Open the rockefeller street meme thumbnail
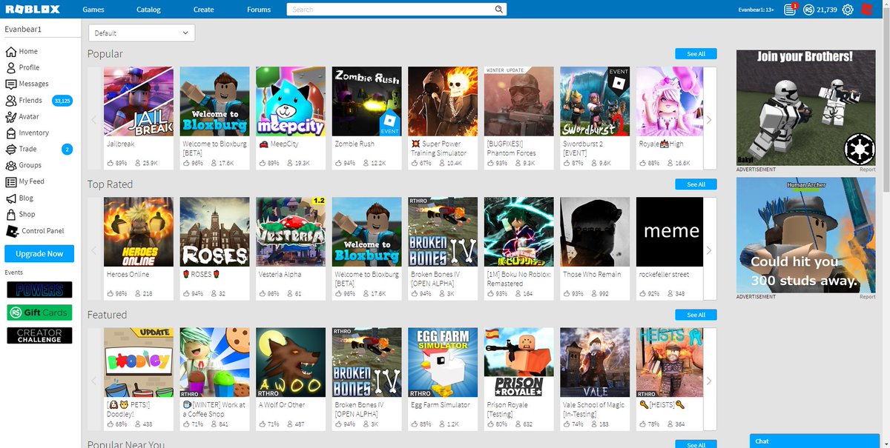The height and width of the screenshot is (448, 890). coord(671,232)
